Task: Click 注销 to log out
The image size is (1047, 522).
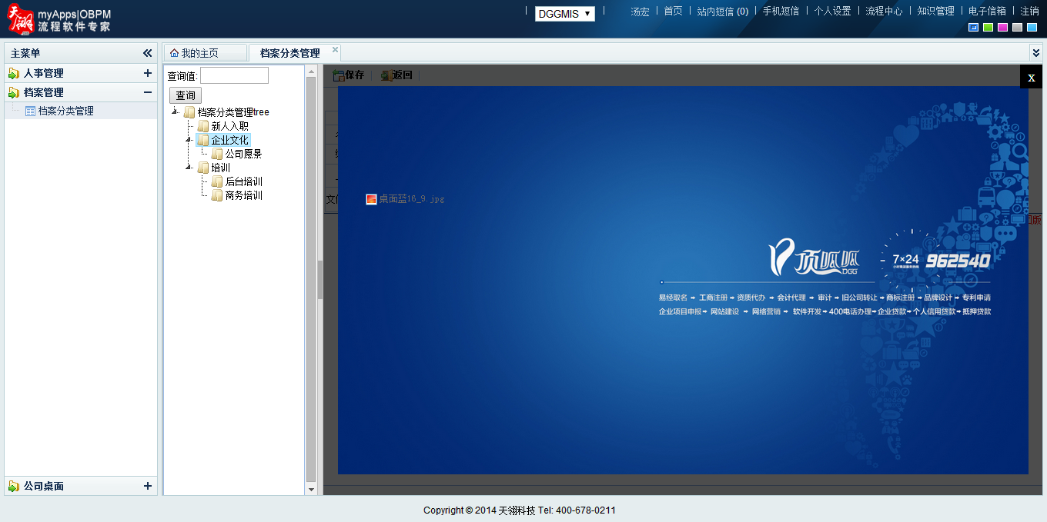Action: tap(1029, 12)
